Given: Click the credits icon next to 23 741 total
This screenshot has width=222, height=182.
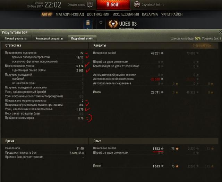Looking at the screenshot, I should [162, 92].
